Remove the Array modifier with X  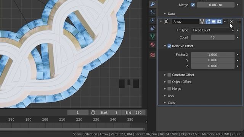click(x=231, y=22)
